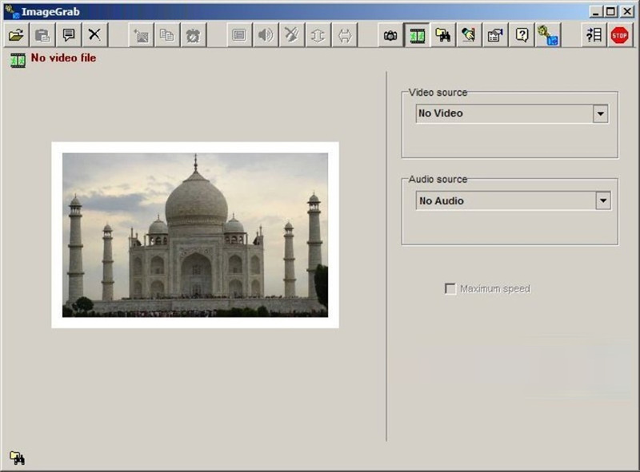Expand the Video source dropdown arrow
Screen dimensions: 640x472
point(601,113)
